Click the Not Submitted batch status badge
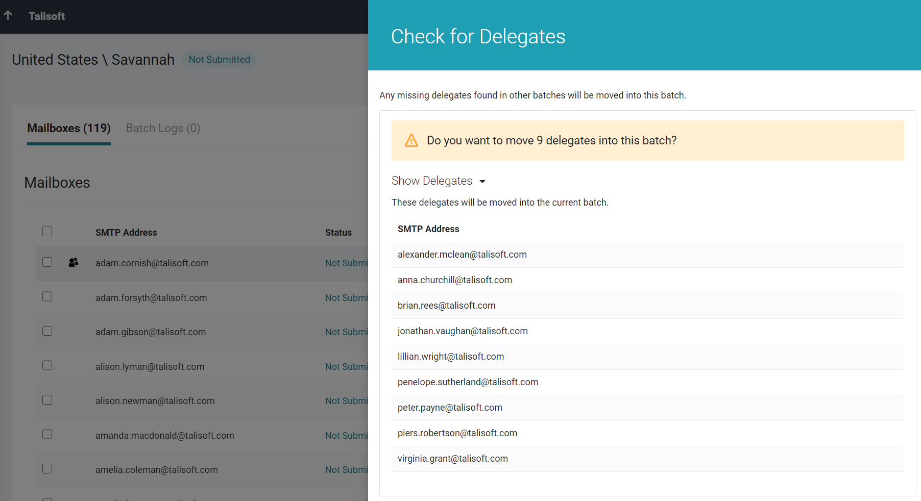 (x=220, y=60)
